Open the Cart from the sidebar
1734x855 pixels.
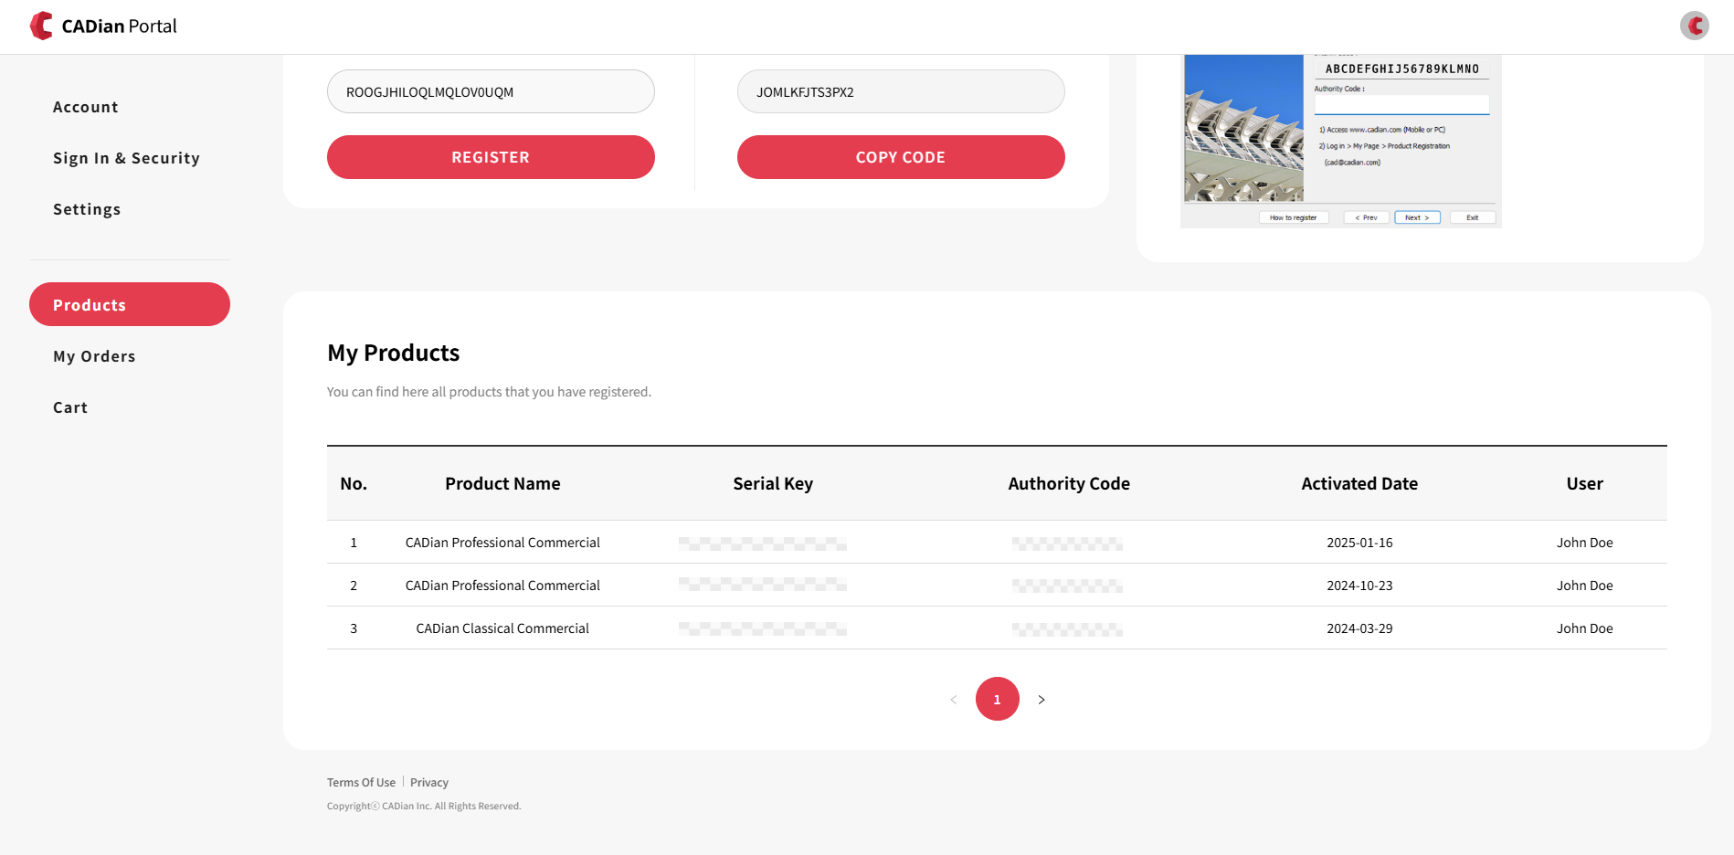pos(70,406)
